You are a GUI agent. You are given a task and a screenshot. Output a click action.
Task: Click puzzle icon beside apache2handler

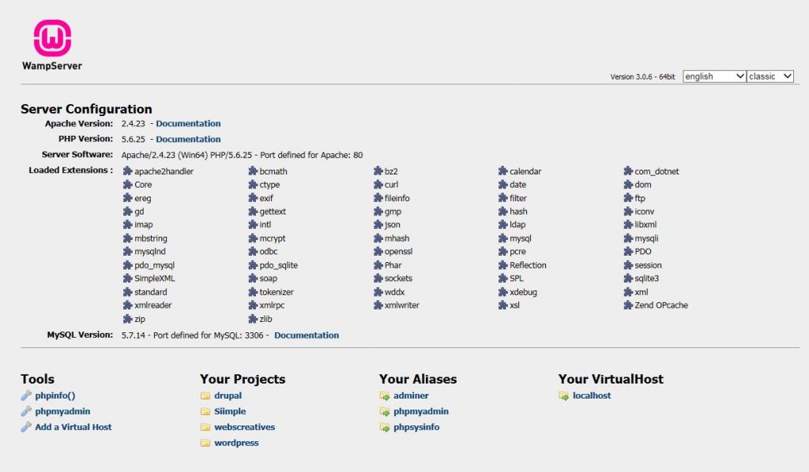click(x=127, y=170)
